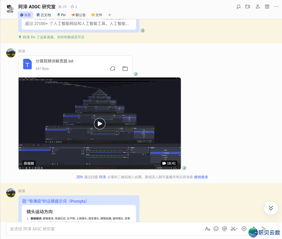
Task: Jump to latest messages with the chevron button
Action: [x=271, y=208]
